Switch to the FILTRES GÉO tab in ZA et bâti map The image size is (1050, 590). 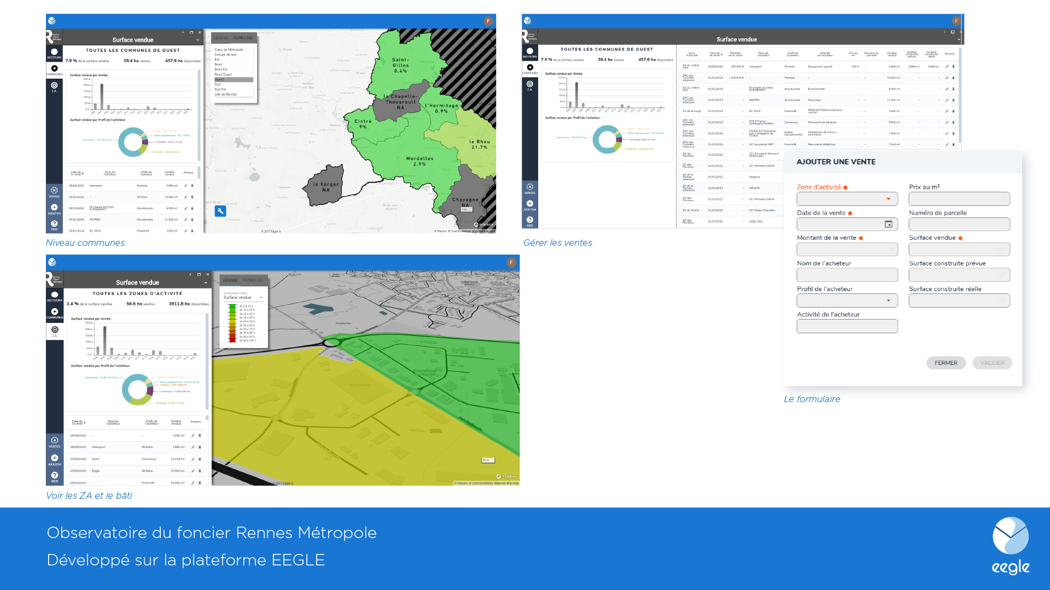253,280
